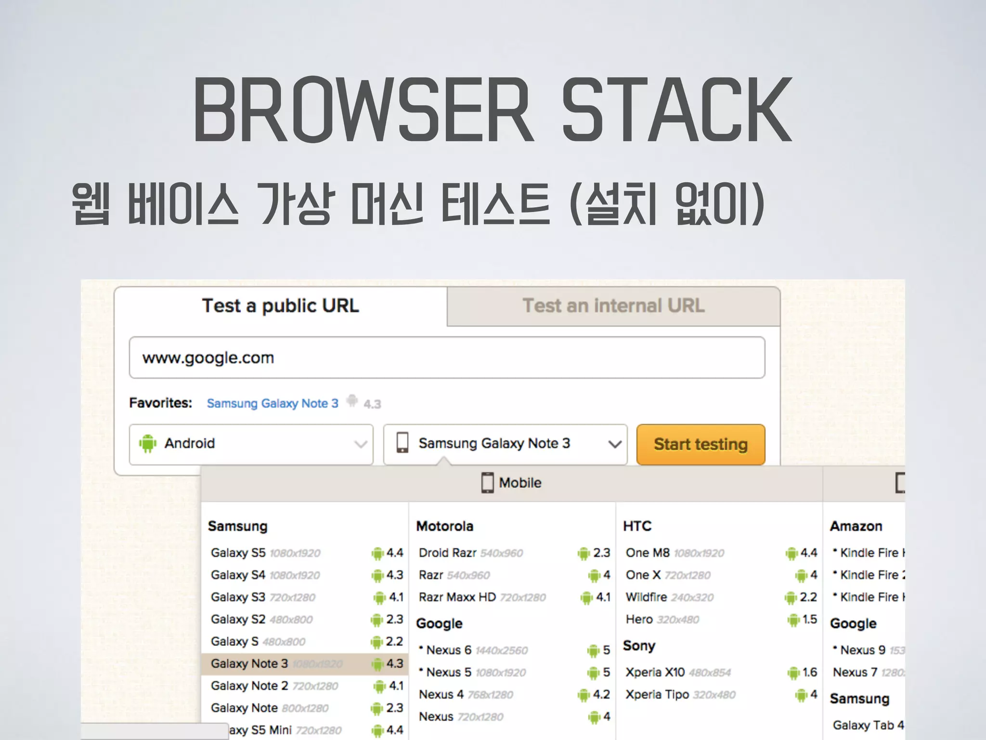
Task: Click the www.google.com URL input field
Action: pos(447,358)
